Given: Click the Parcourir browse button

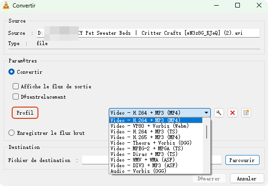Looking at the screenshot, I should (242, 160).
